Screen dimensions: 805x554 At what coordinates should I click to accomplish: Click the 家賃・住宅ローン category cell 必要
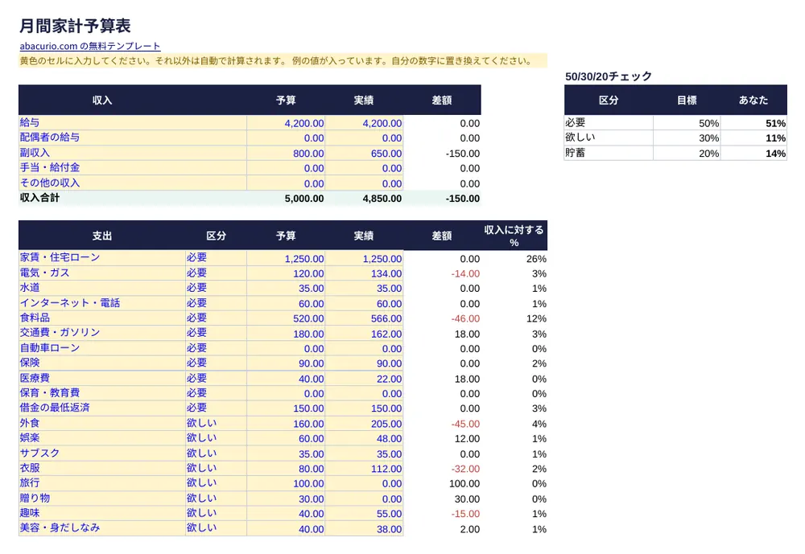click(216, 258)
